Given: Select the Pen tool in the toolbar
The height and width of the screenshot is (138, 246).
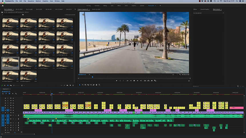Looking at the screenshot, I should click(94, 85).
